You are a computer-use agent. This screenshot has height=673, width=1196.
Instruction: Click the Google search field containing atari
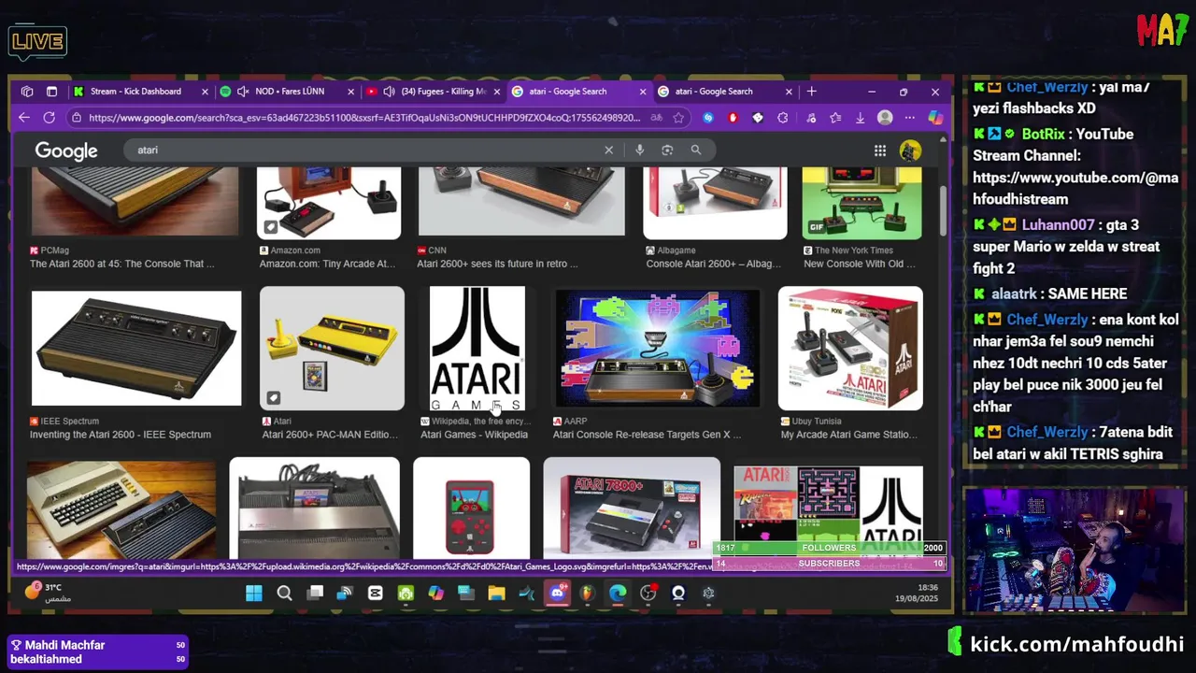click(x=369, y=150)
